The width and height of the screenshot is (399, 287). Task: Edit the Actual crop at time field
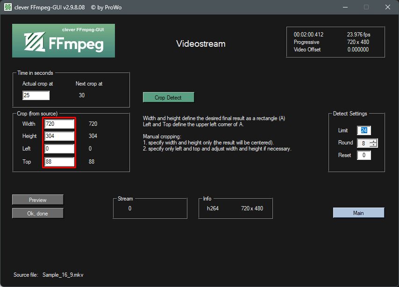36,95
